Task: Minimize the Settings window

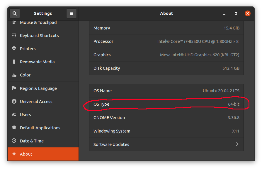Action: pos(224,13)
